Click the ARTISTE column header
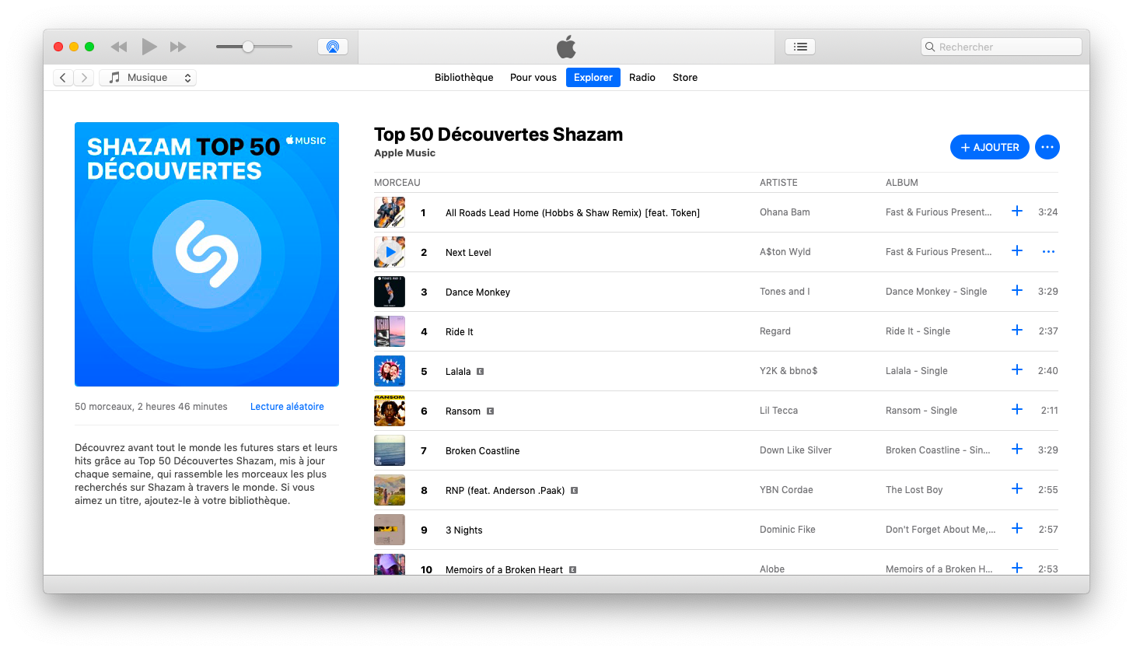This screenshot has width=1133, height=651. (778, 183)
